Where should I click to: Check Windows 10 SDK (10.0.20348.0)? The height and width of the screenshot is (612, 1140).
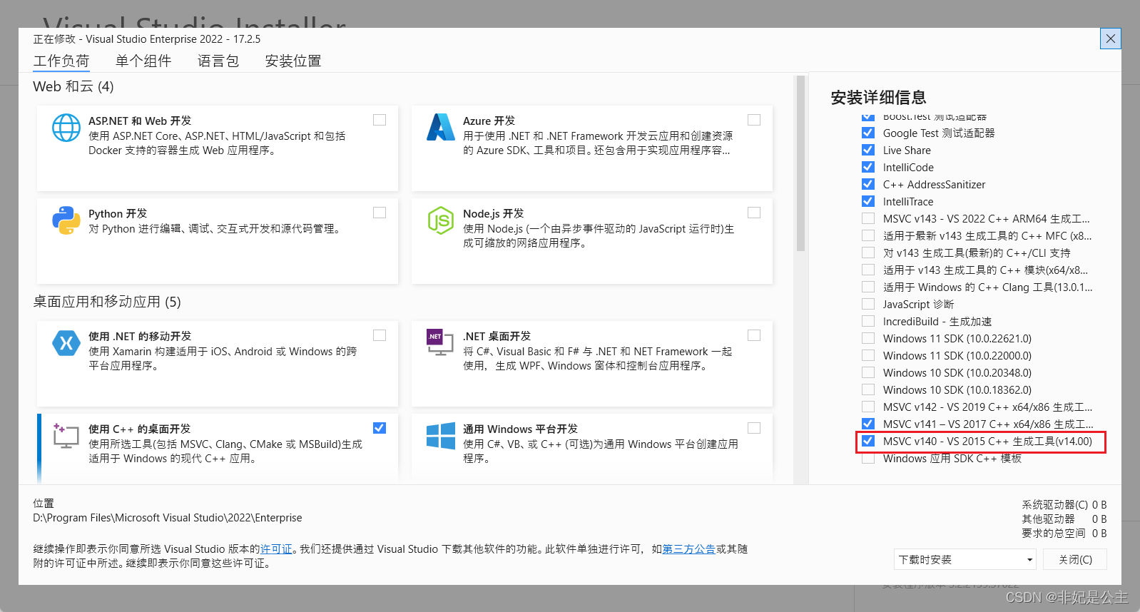pyautogui.click(x=868, y=372)
